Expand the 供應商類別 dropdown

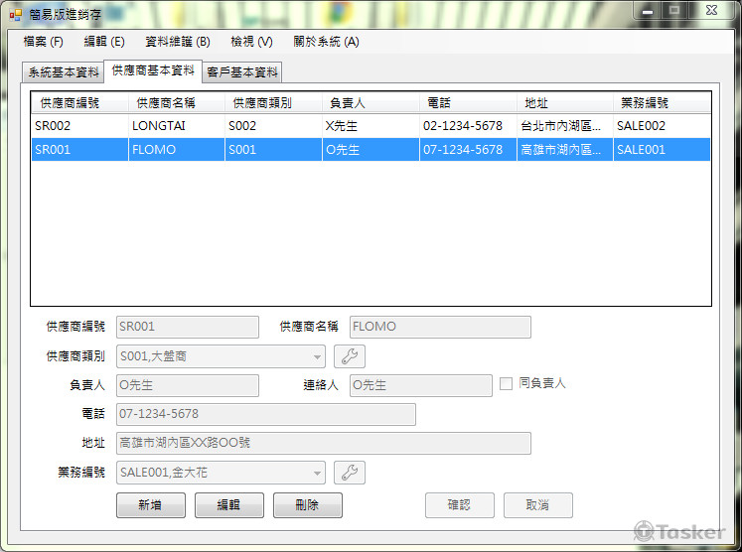tap(317, 356)
